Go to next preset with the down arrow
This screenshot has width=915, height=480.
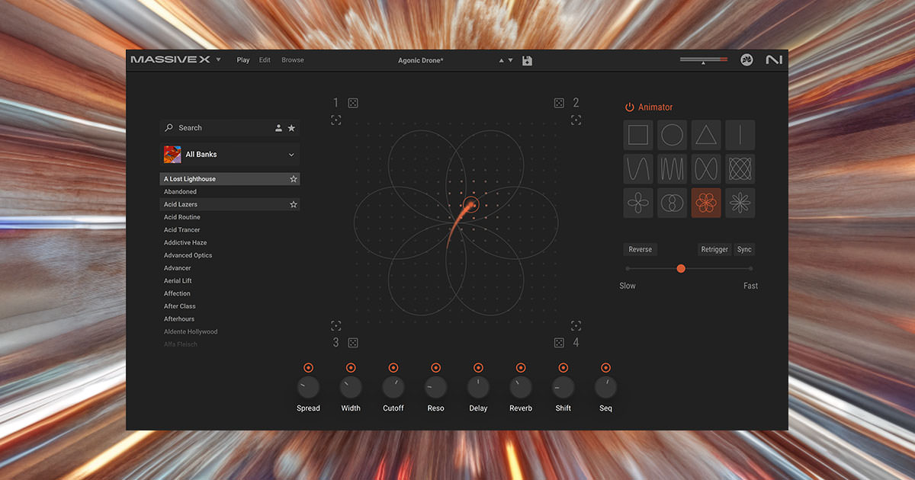(510, 60)
